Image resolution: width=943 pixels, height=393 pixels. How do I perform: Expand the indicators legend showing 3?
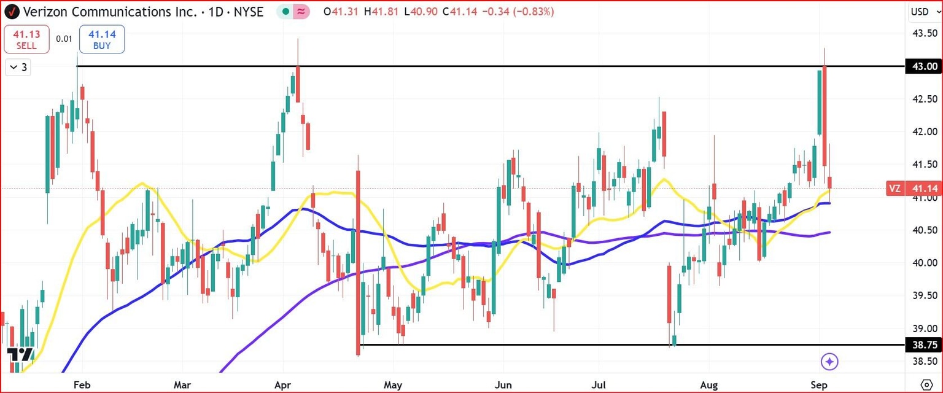tap(18, 68)
